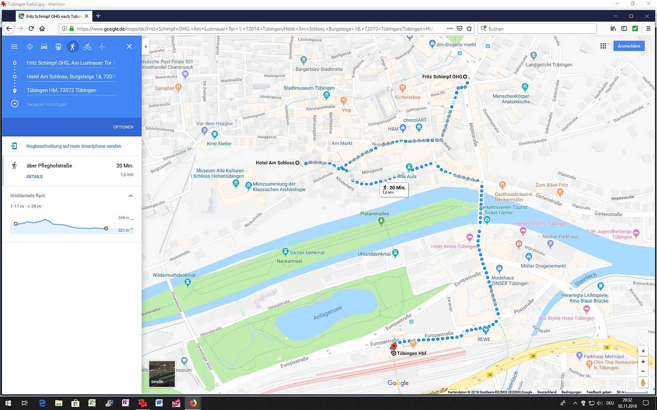The height and width of the screenshot is (410, 657).
Task: Collapse the elevation profile section
Action: [131, 196]
